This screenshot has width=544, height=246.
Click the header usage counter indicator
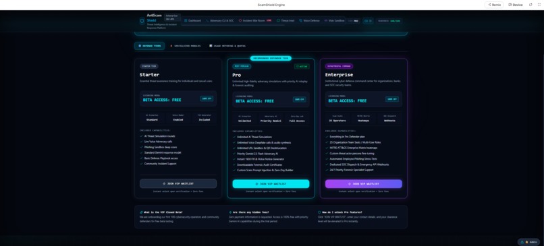coord(389,21)
